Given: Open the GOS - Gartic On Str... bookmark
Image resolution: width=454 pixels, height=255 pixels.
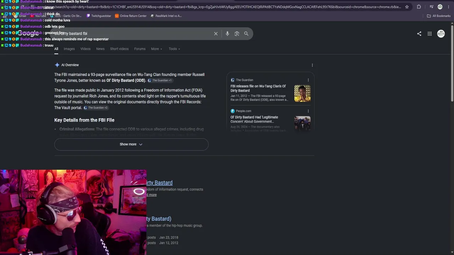Looking at the screenshot, I should [x=66, y=16].
